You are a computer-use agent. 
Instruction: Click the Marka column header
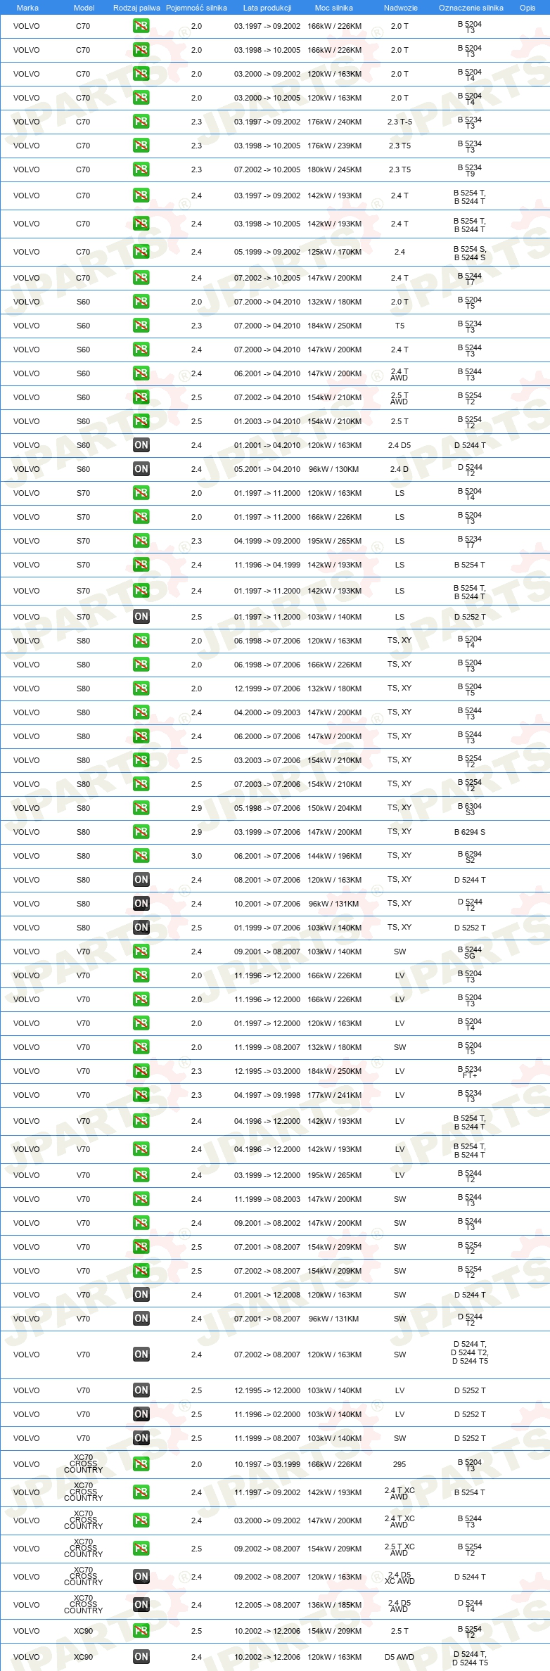pyautogui.click(x=27, y=8)
